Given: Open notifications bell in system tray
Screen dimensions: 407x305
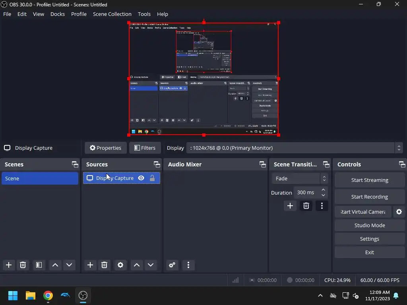Looking at the screenshot, I should coord(396,295).
